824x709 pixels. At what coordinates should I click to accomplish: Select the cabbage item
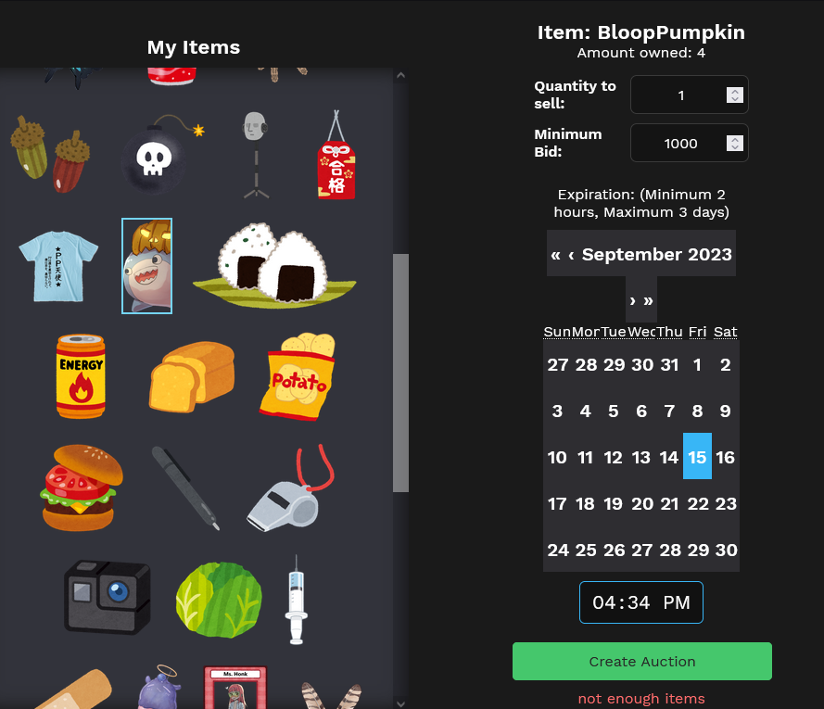pyautogui.click(x=219, y=599)
